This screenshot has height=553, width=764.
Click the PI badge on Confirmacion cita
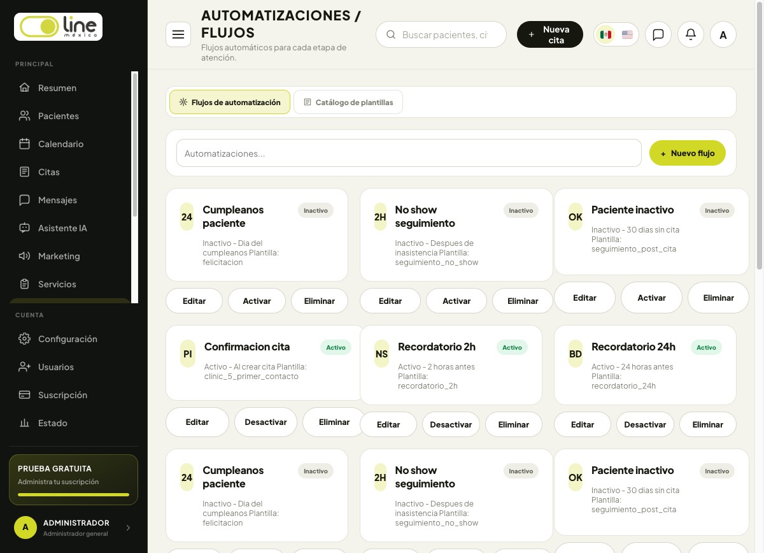(187, 354)
